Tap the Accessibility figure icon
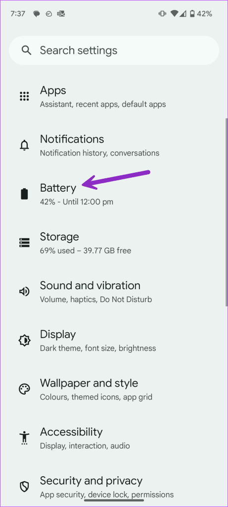 point(25,438)
